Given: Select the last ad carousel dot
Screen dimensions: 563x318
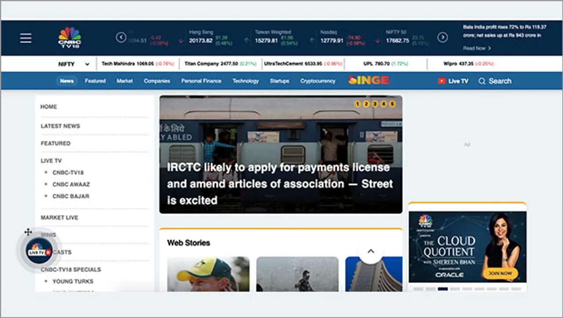Looking at the screenshot, I should (516, 289).
